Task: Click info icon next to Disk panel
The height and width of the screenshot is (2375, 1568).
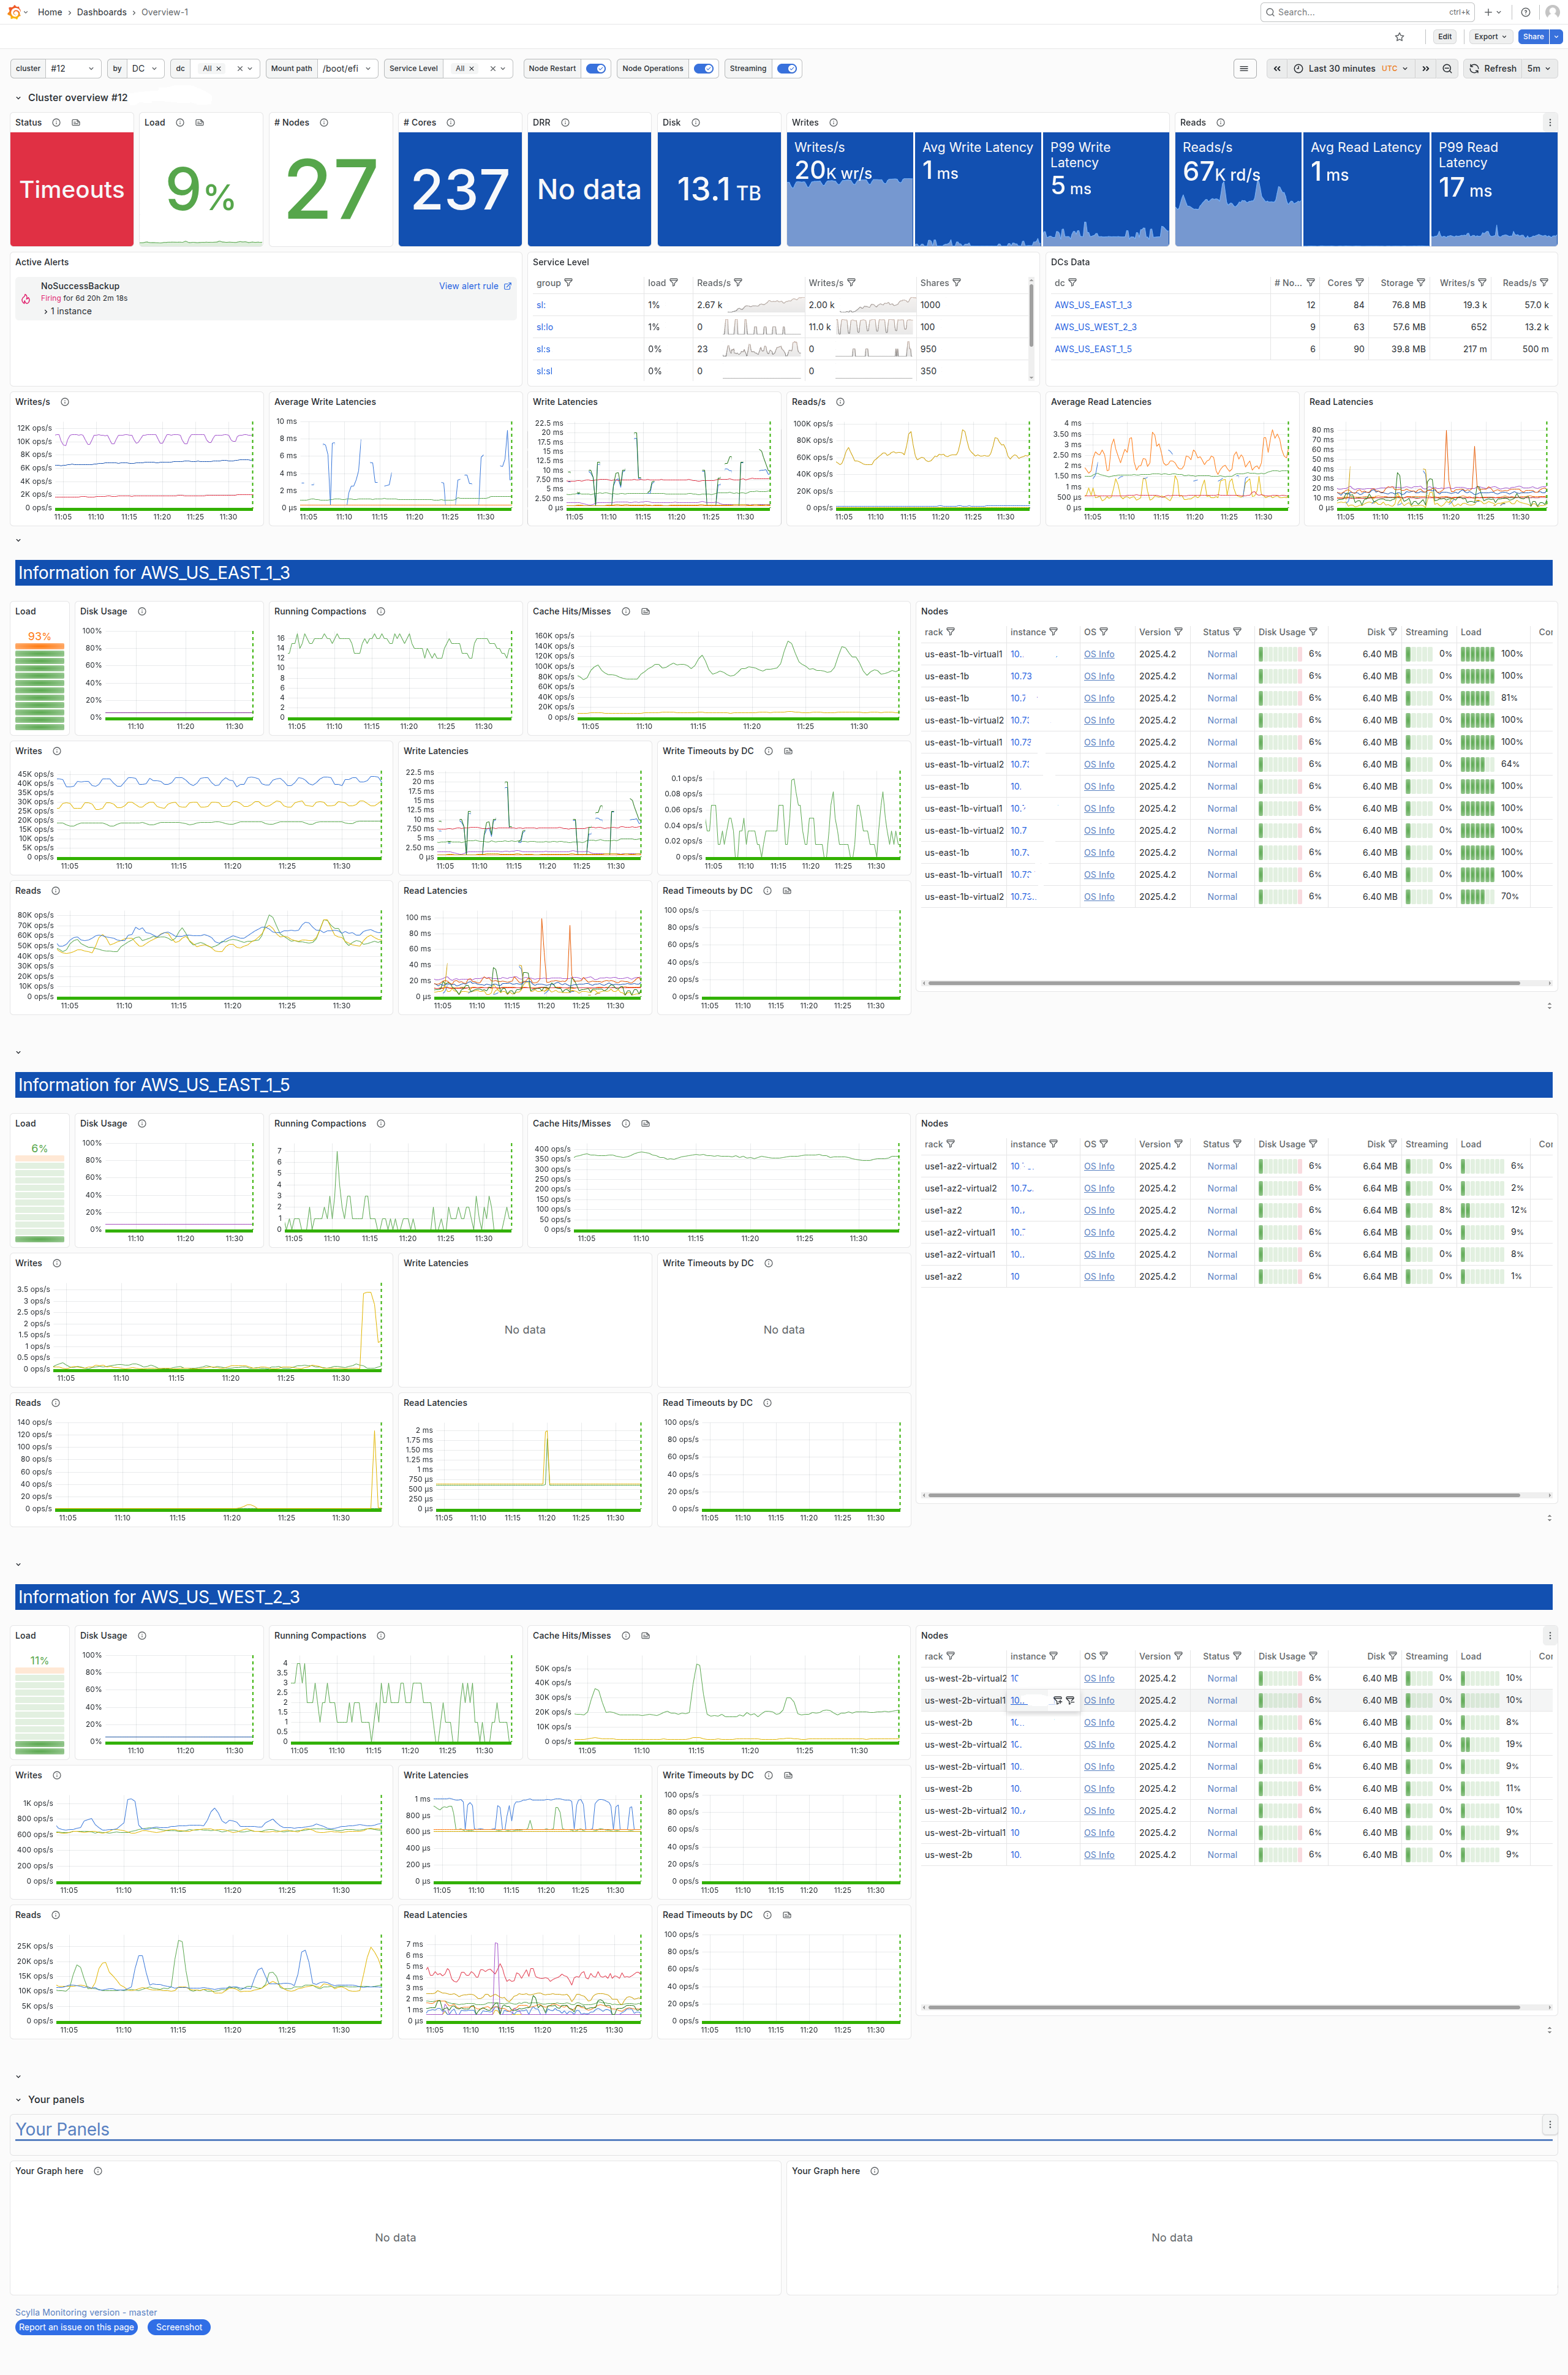Action: click(x=695, y=123)
